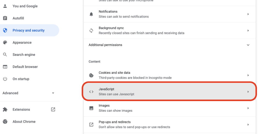Click the Privacy and security shield icon
This screenshot has width=259, height=134.
(x=5, y=30)
